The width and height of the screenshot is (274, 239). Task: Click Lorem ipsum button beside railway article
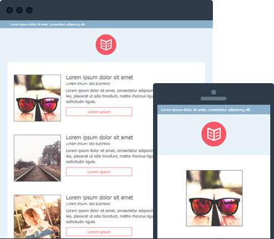click(99, 172)
